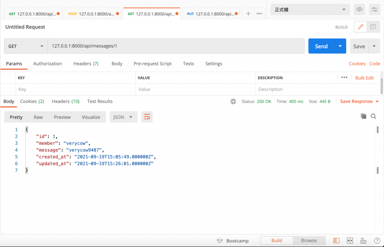384x247 pixels.
Task: Switch to two-pane view icon
Action: tap(350, 241)
